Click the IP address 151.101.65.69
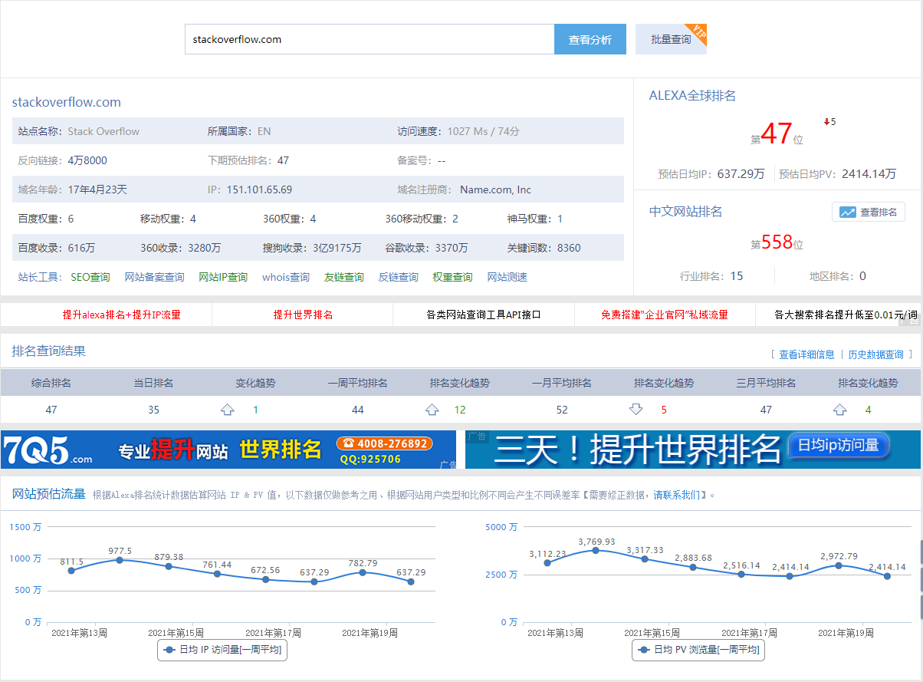This screenshot has width=923, height=682. [x=259, y=189]
